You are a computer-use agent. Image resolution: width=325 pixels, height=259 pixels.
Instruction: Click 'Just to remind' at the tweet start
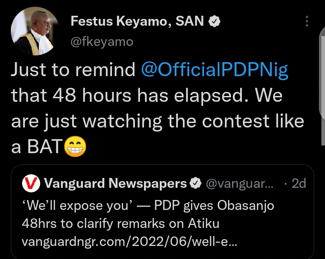[x=73, y=70]
